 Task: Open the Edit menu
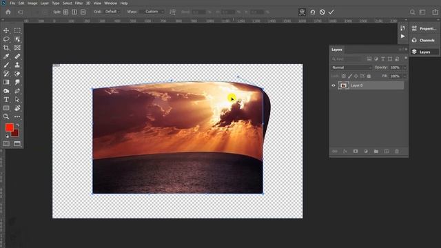pos(21,3)
